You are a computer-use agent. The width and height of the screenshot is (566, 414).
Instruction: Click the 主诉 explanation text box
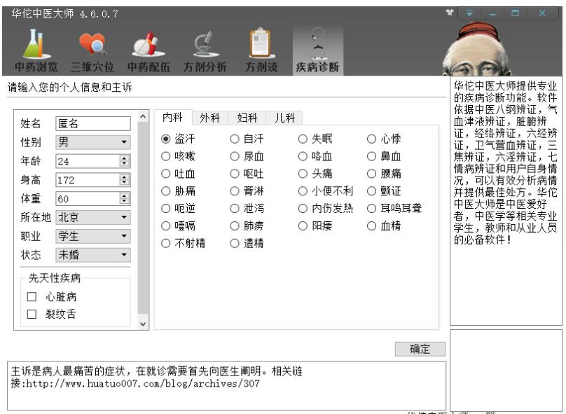point(227,385)
